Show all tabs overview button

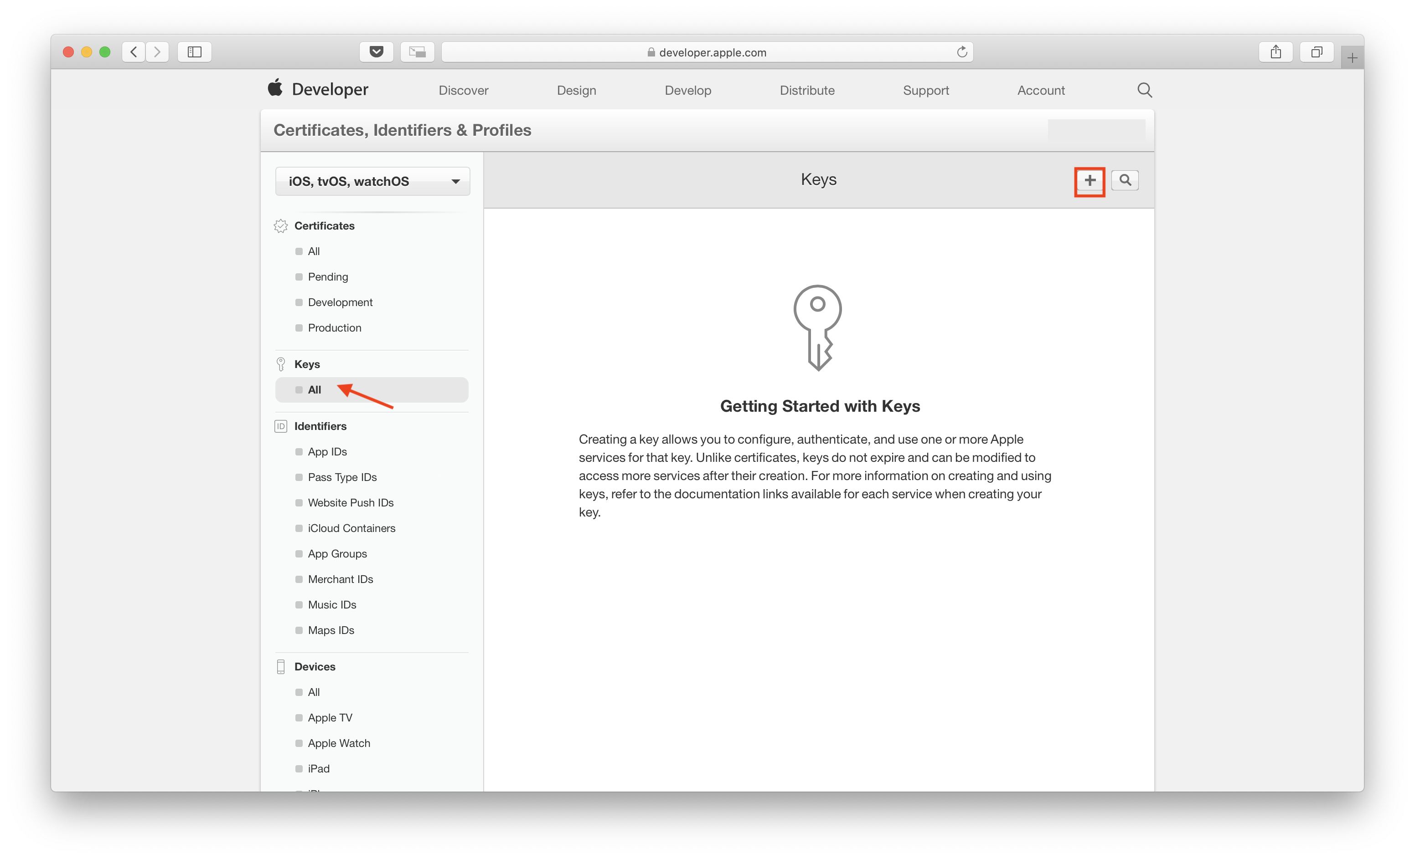1316,52
